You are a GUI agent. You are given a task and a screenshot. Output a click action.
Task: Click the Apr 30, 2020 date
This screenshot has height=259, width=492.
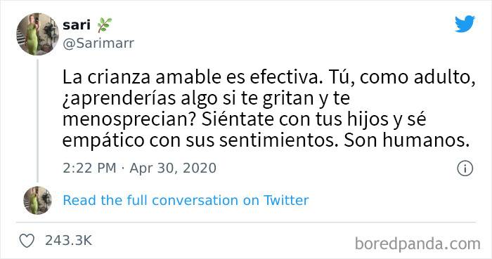pos(173,168)
